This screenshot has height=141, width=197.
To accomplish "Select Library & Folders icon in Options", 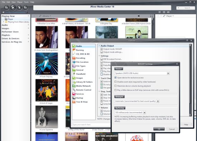I will click(x=74, y=82).
